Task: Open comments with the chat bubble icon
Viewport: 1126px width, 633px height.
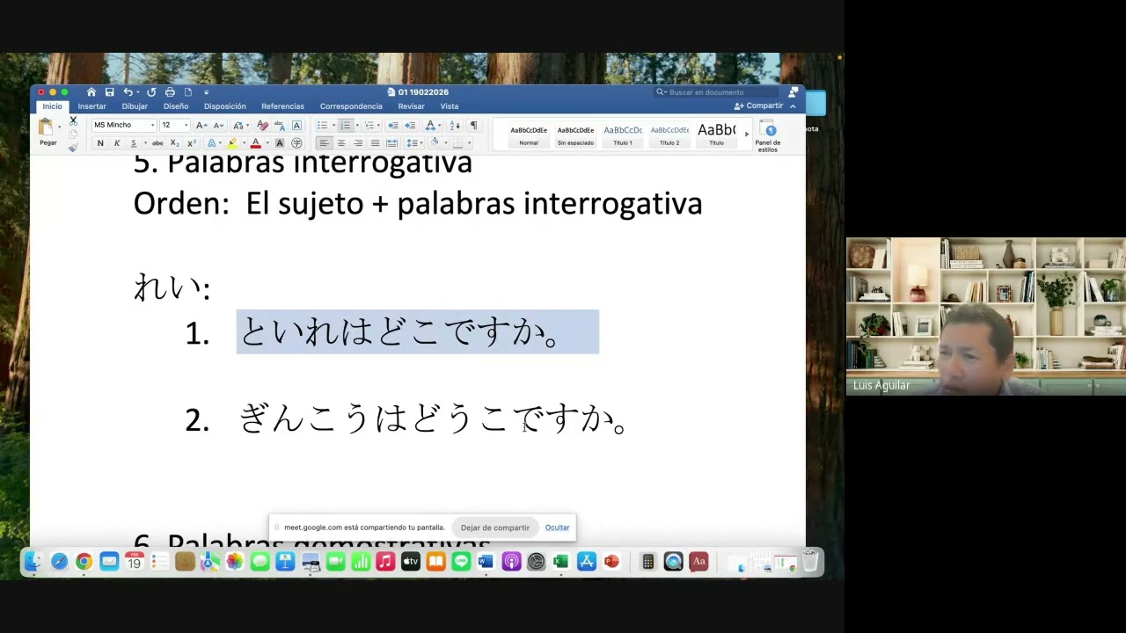Action: point(793,91)
